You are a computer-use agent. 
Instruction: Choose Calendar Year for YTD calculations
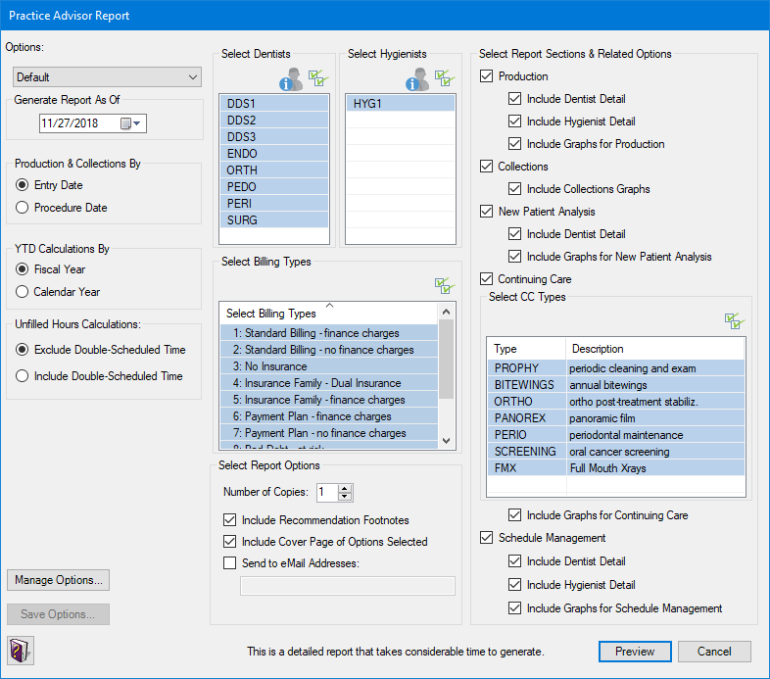[23, 292]
